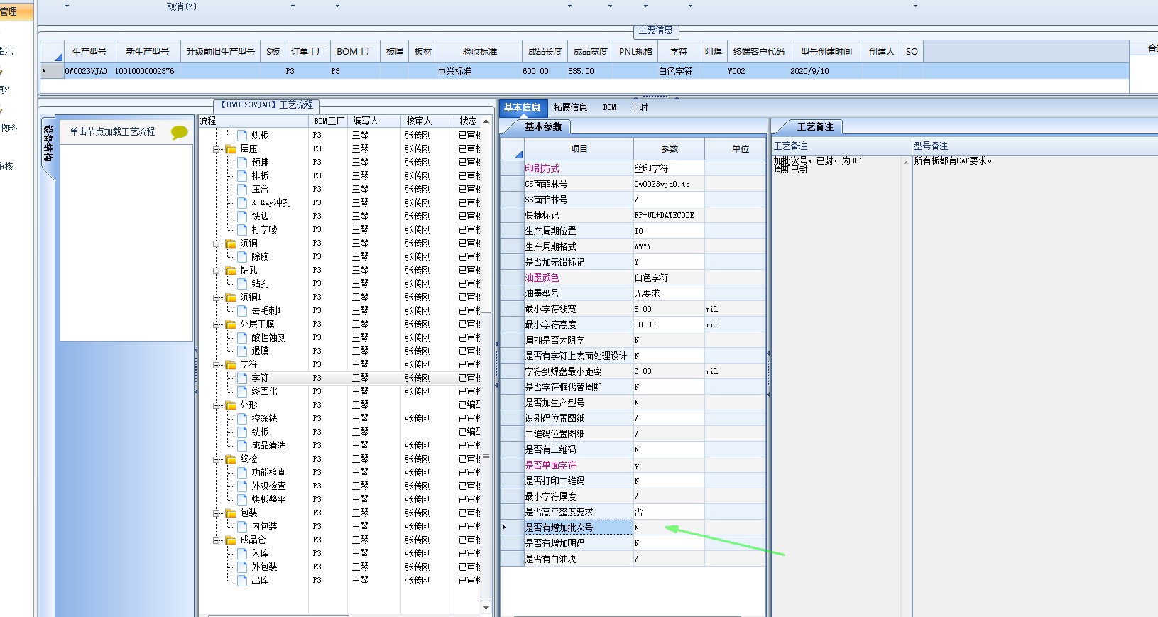
Task: Click the document icon beside 功能检查 step
Action: click(x=242, y=472)
